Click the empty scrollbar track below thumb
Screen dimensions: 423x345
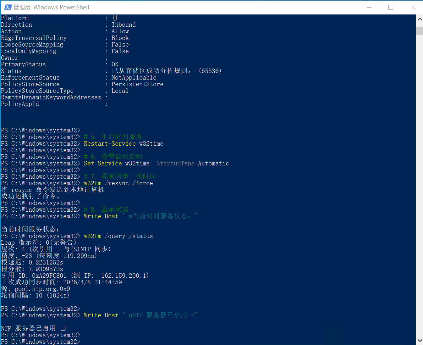pyautogui.click(x=420, y=189)
